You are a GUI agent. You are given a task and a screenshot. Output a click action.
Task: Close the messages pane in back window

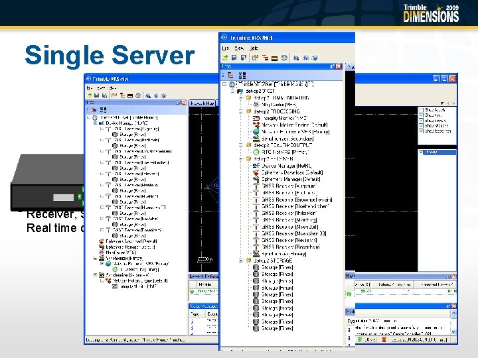coord(453,306)
